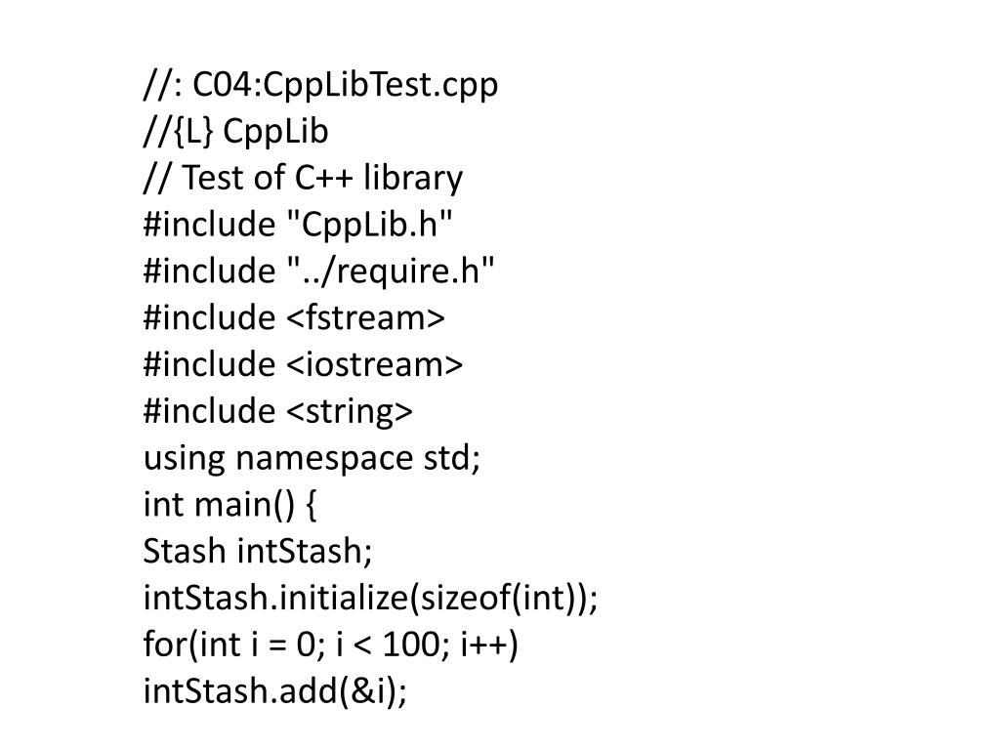1000x750 pixels.
Task: Click the Stash intStash; declaration
Action: click(258, 551)
